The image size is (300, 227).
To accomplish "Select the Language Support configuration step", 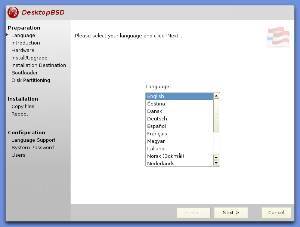I will pos(33,140).
